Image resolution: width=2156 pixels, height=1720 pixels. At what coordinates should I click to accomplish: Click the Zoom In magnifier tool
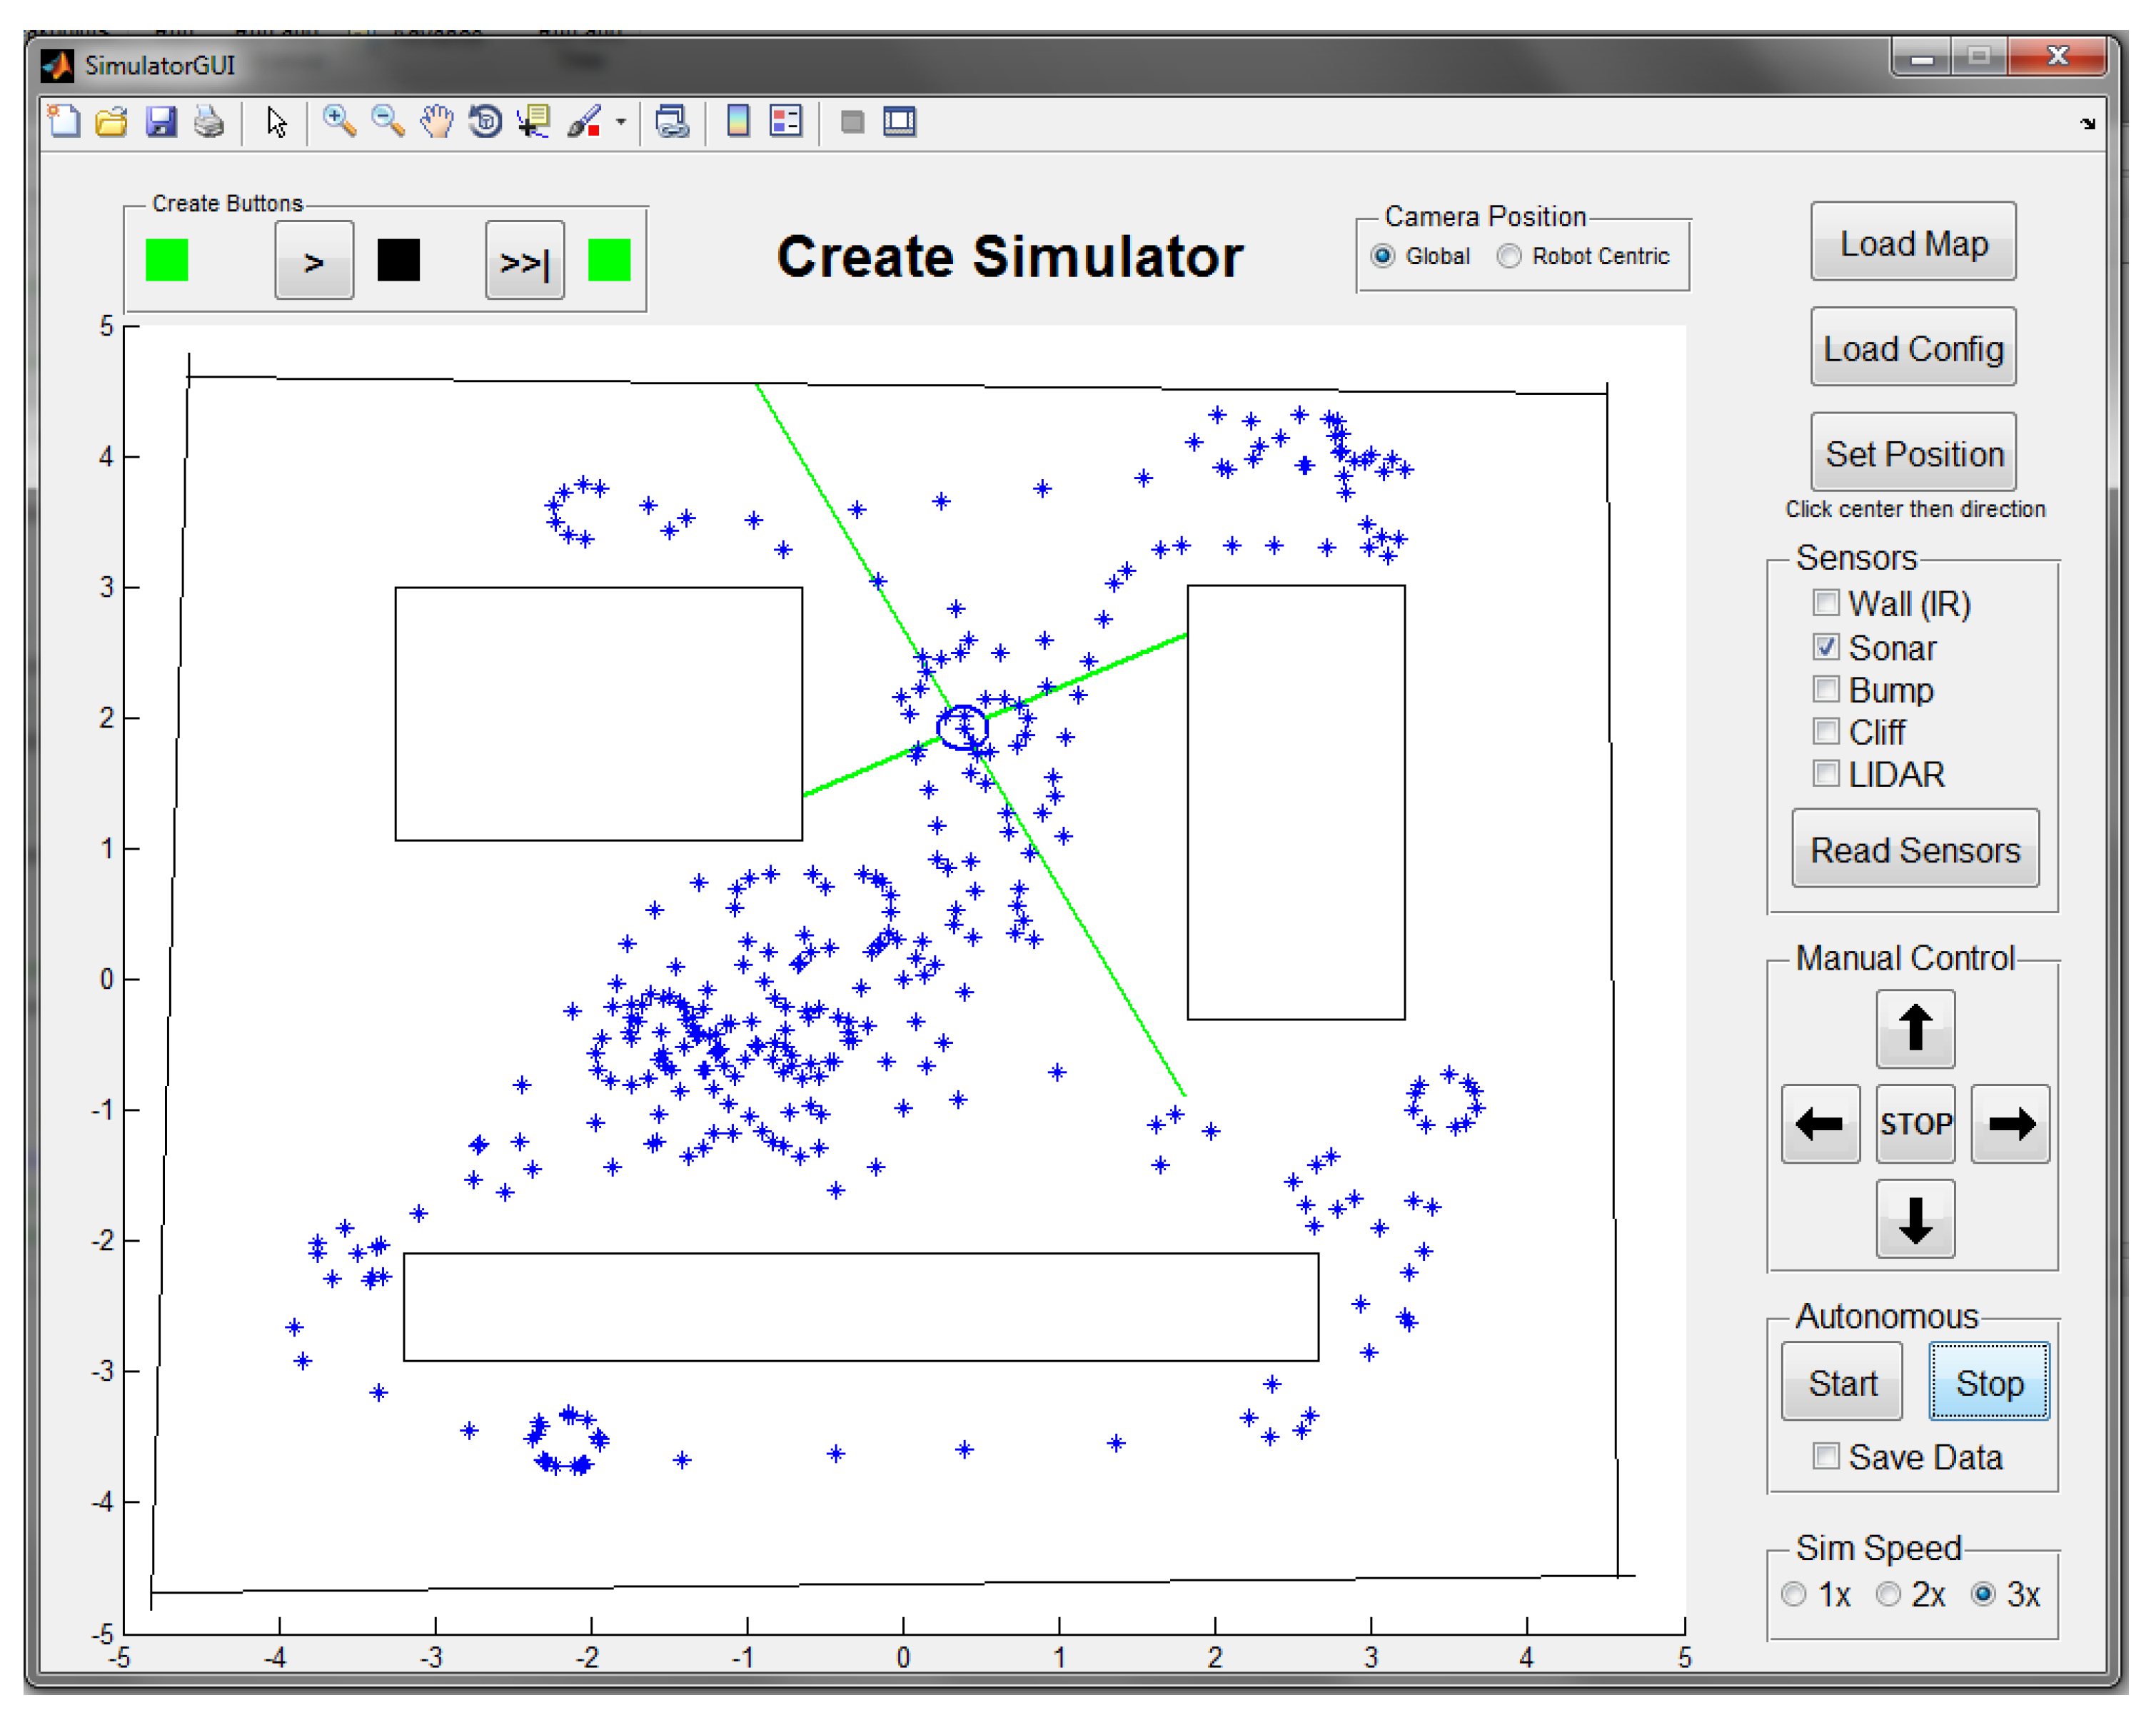[x=339, y=122]
